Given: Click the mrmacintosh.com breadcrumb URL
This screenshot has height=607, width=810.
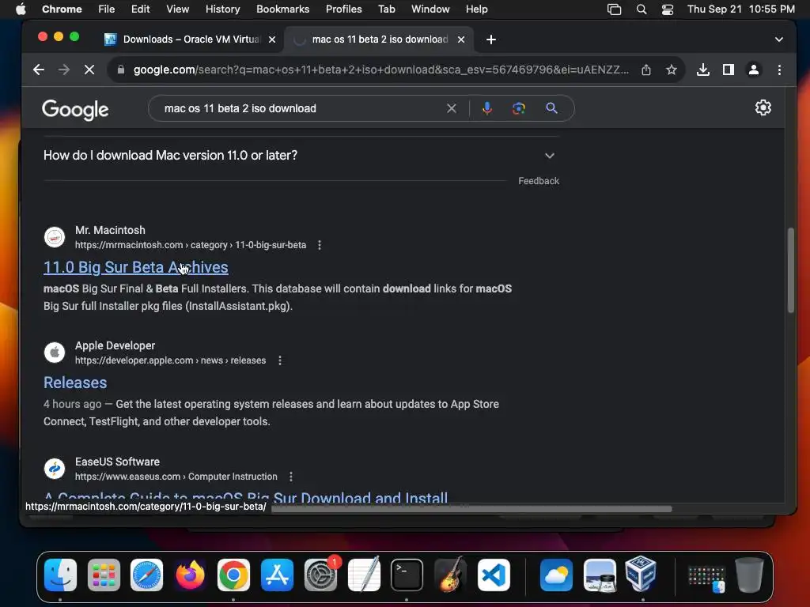Looking at the screenshot, I should click(x=191, y=245).
